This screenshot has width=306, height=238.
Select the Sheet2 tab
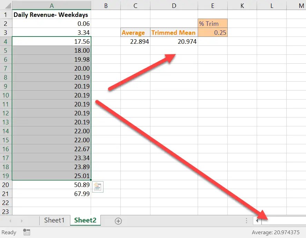(x=85, y=220)
